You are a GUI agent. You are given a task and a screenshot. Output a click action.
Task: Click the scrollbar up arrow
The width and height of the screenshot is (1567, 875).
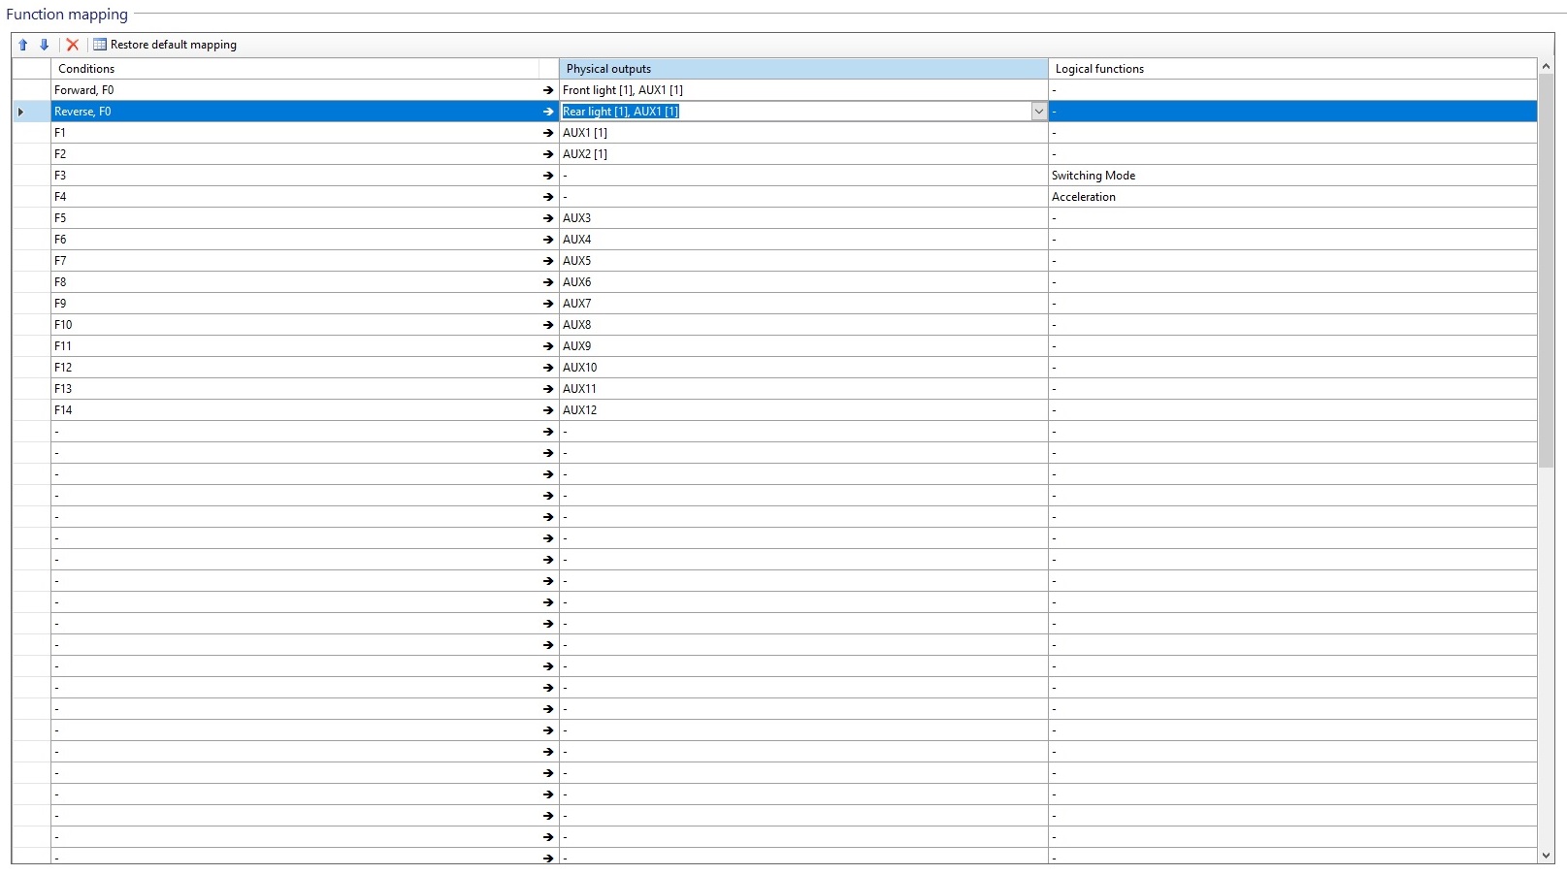click(1546, 67)
